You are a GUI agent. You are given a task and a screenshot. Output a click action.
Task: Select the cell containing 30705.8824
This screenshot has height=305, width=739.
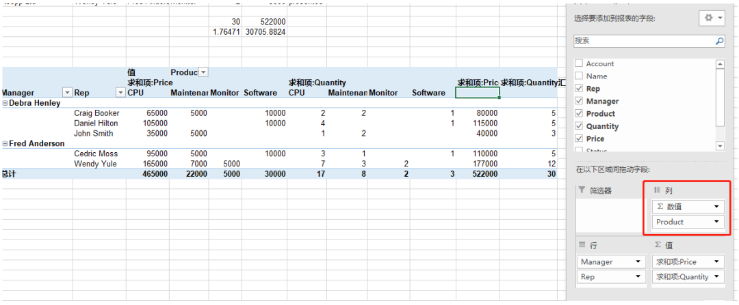tap(265, 32)
